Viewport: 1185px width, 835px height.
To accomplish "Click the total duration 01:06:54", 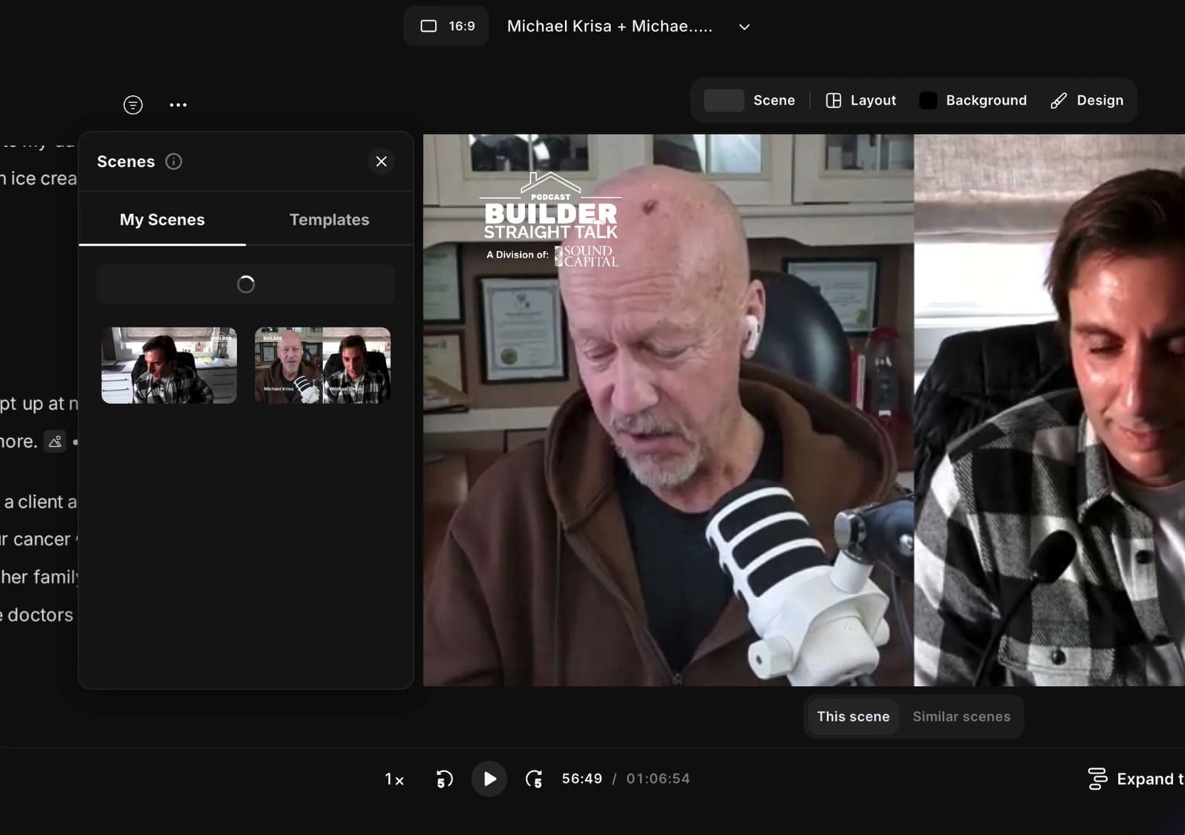I will point(658,779).
